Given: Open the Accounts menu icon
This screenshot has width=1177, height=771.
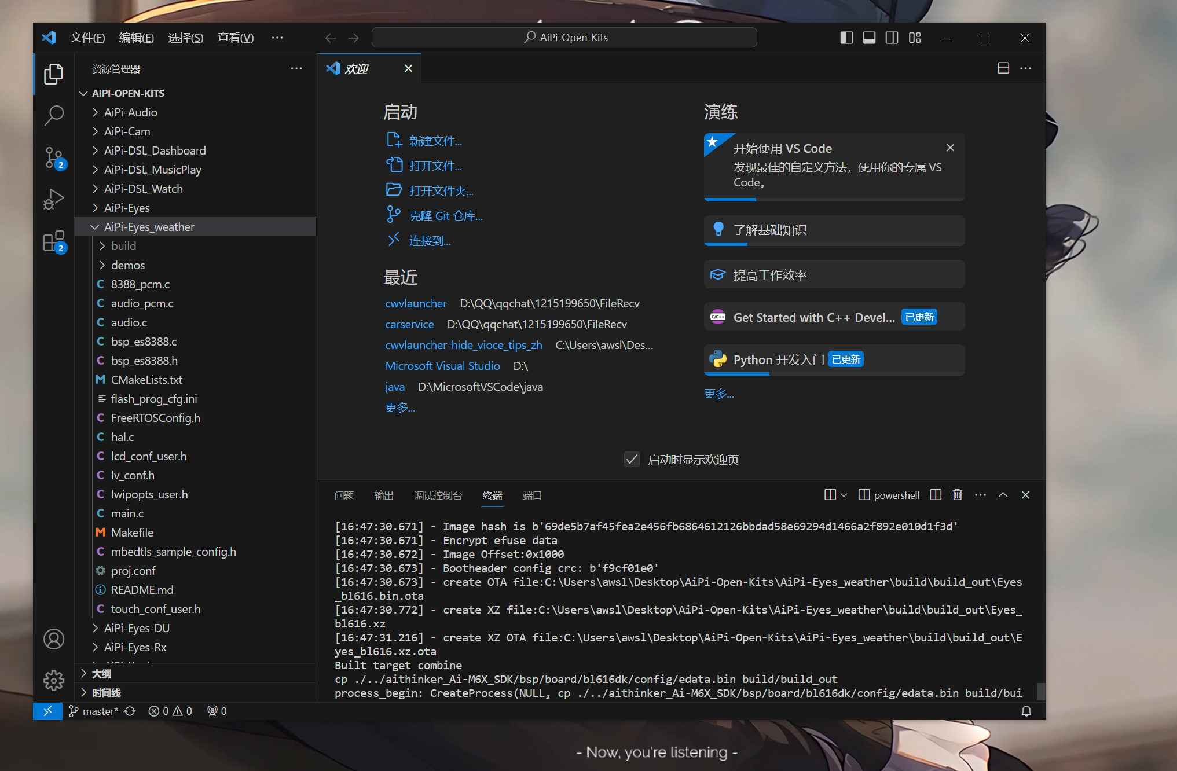Looking at the screenshot, I should tap(54, 639).
